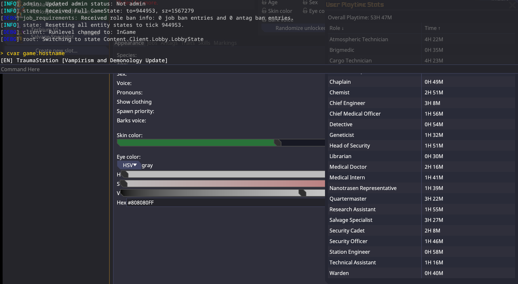Click the eye color V value slider
Viewport: 518px width, 284px height.
223,193
